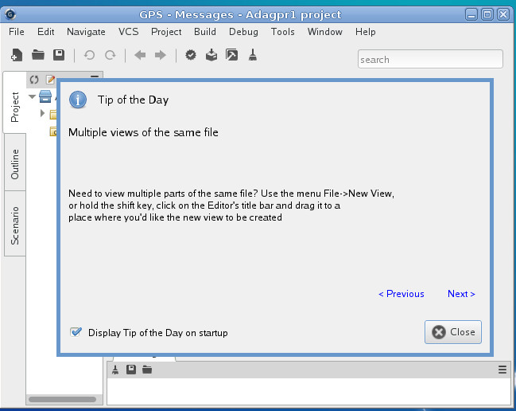This screenshot has width=516, height=411.
Task: Open the Tools menu
Action: click(x=283, y=32)
